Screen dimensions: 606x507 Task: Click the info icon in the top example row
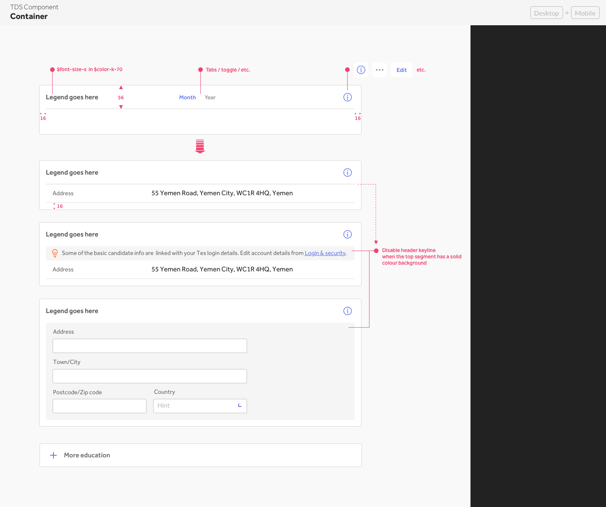[361, 70]
